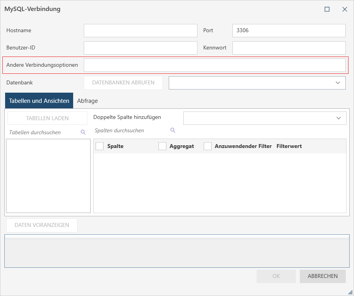Click the resize grip in dialog corner
The width and height of the screenshot is (354, 296).
[x=350, y=292]
